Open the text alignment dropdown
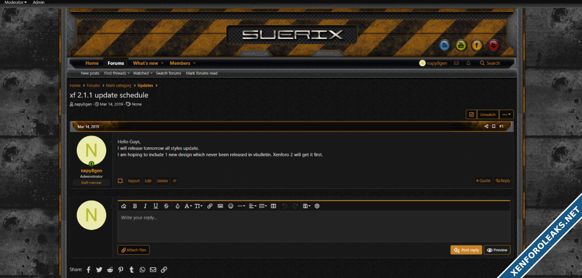This screenshot has height=278, width=582. (x=253, y=206)
